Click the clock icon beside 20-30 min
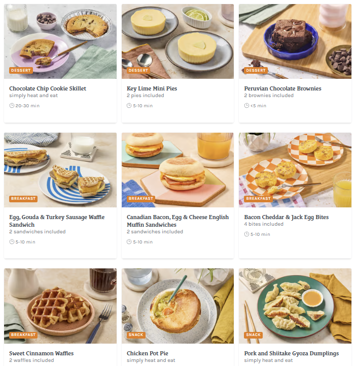 [x=12, y=106]
